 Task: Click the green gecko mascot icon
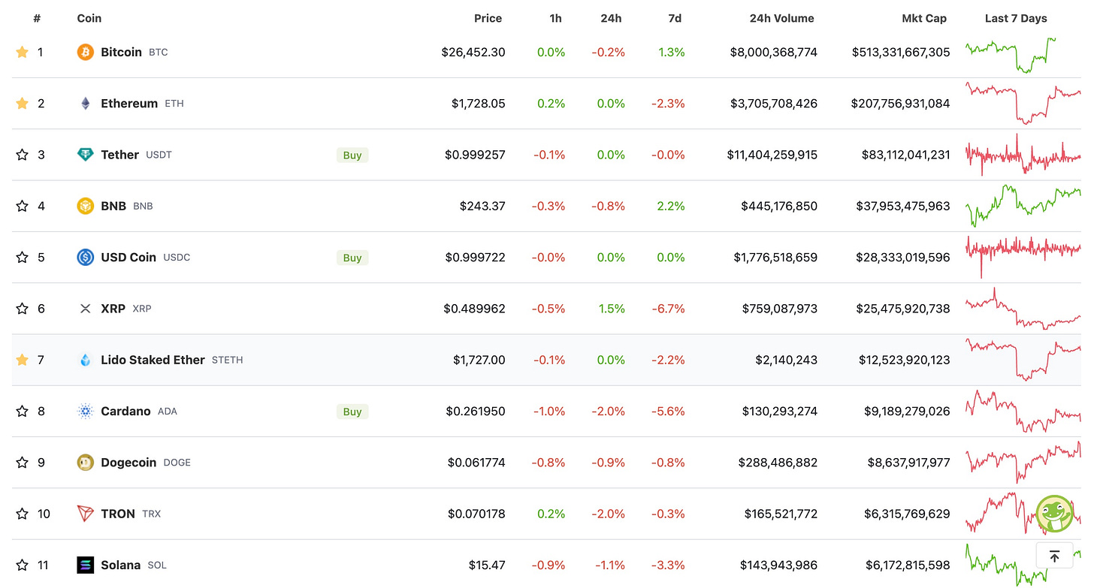pyautogui.click(x=1054, y=514)
